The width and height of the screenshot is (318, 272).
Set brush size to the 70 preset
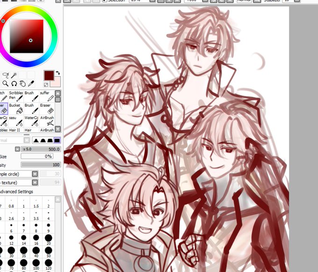[x=11, y=265]
